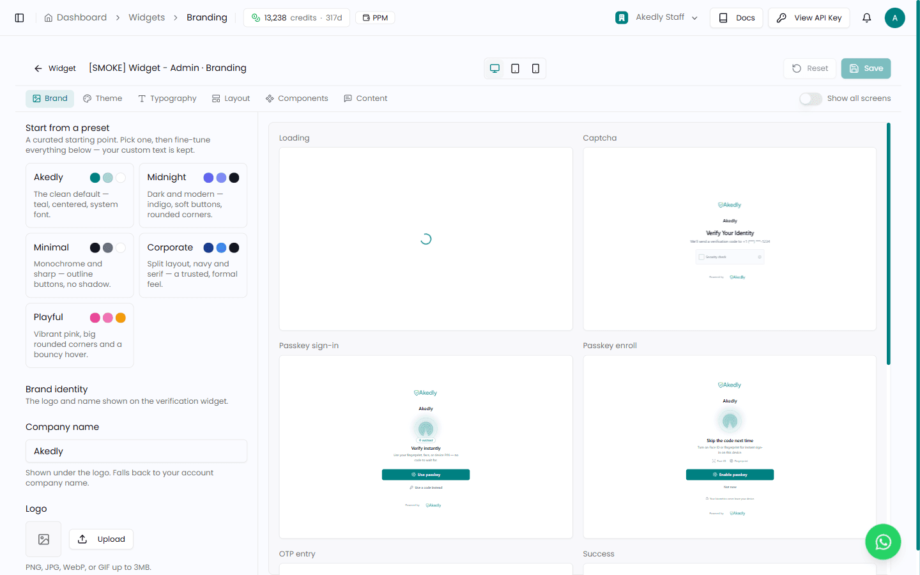Open Docs
The height and width of the screenshot is (575, 920).
click(736, 18)
